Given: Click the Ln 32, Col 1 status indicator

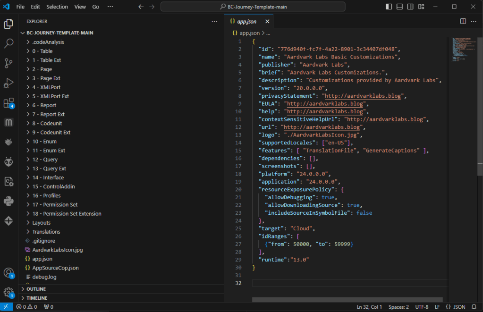Looking at the screenshot, I should pyautogui.click(x=369, y=307).
